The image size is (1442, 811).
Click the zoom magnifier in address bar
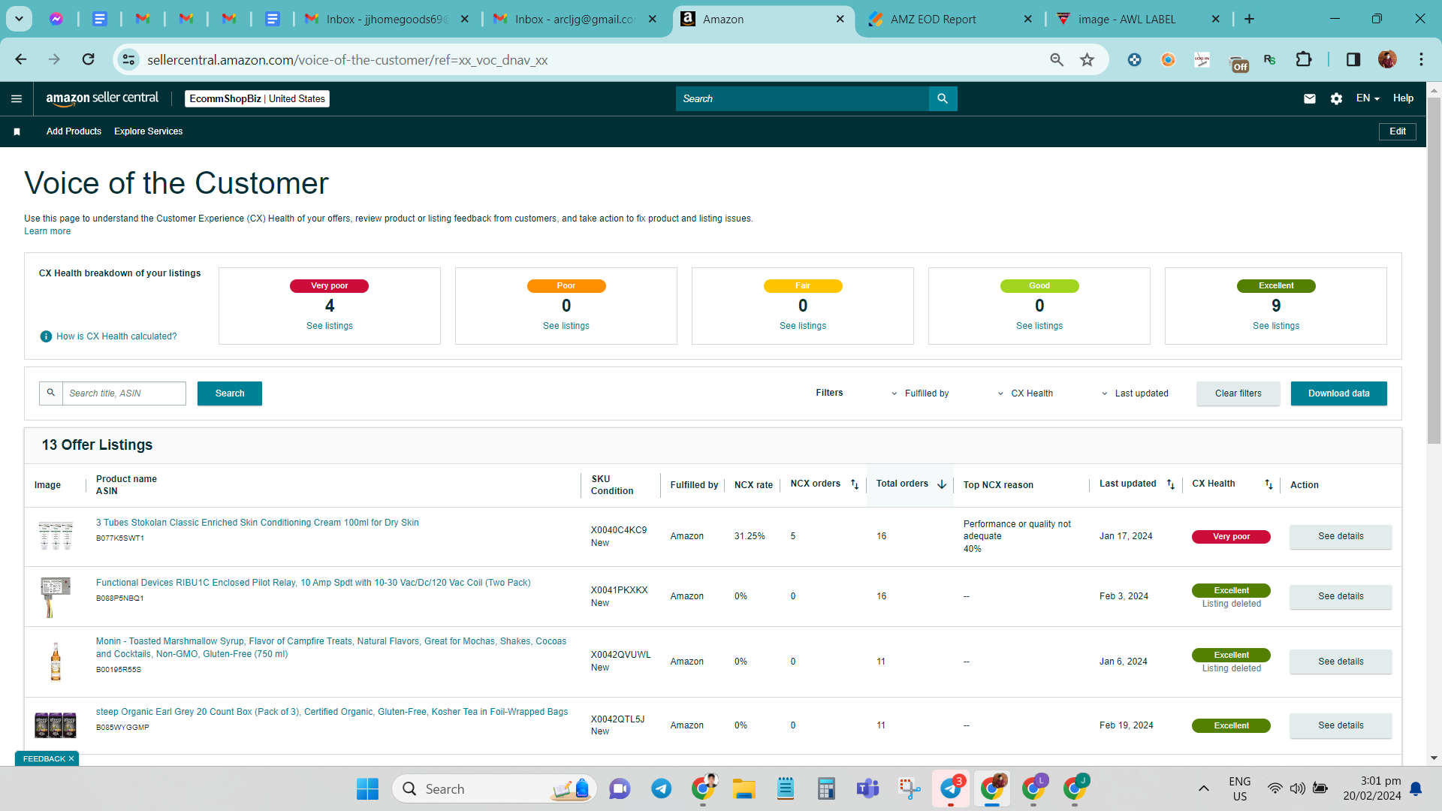1057,59
